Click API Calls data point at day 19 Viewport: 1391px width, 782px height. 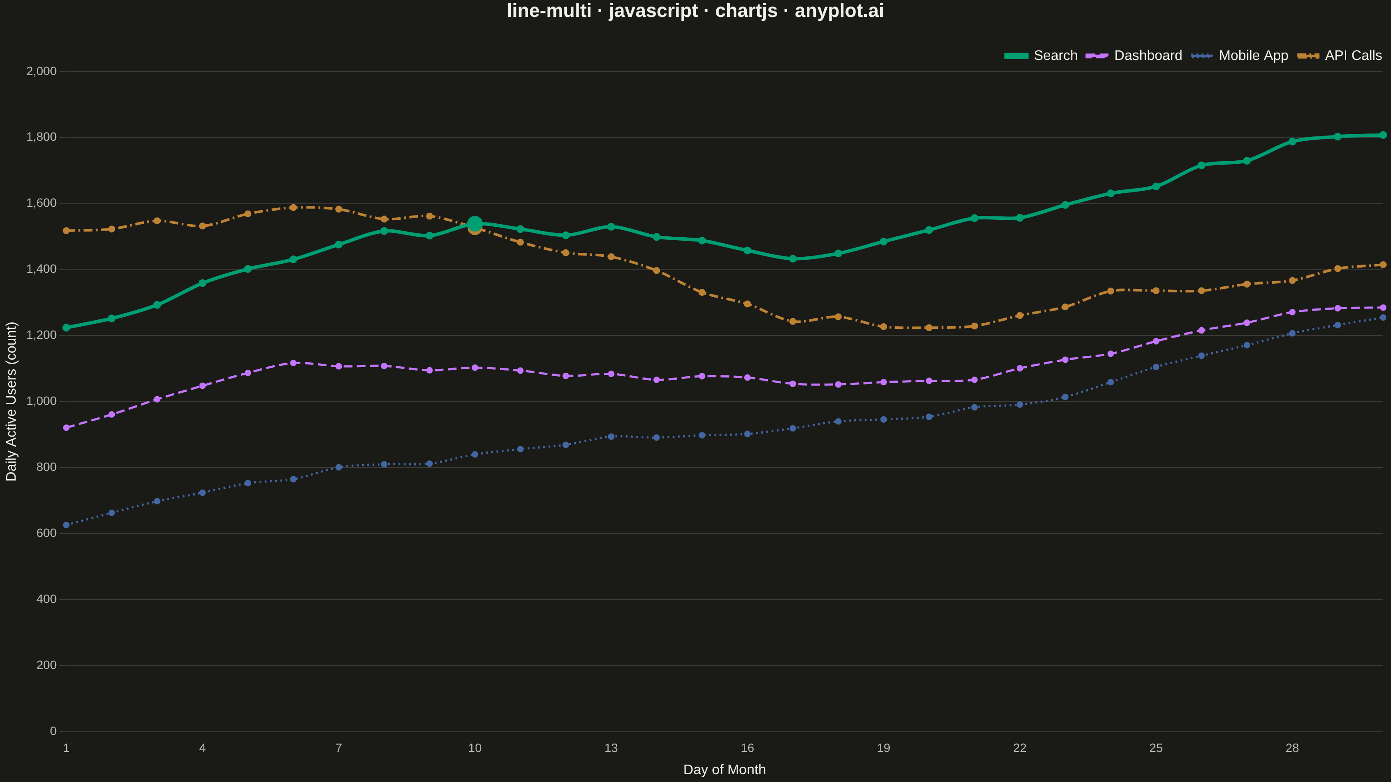pos(883,327)
